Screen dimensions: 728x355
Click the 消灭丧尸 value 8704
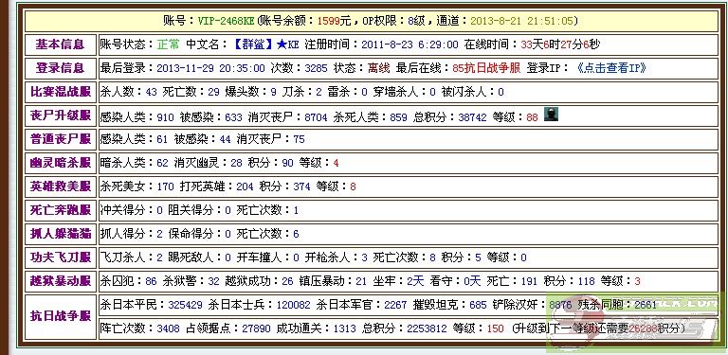(x=316, y=117)
